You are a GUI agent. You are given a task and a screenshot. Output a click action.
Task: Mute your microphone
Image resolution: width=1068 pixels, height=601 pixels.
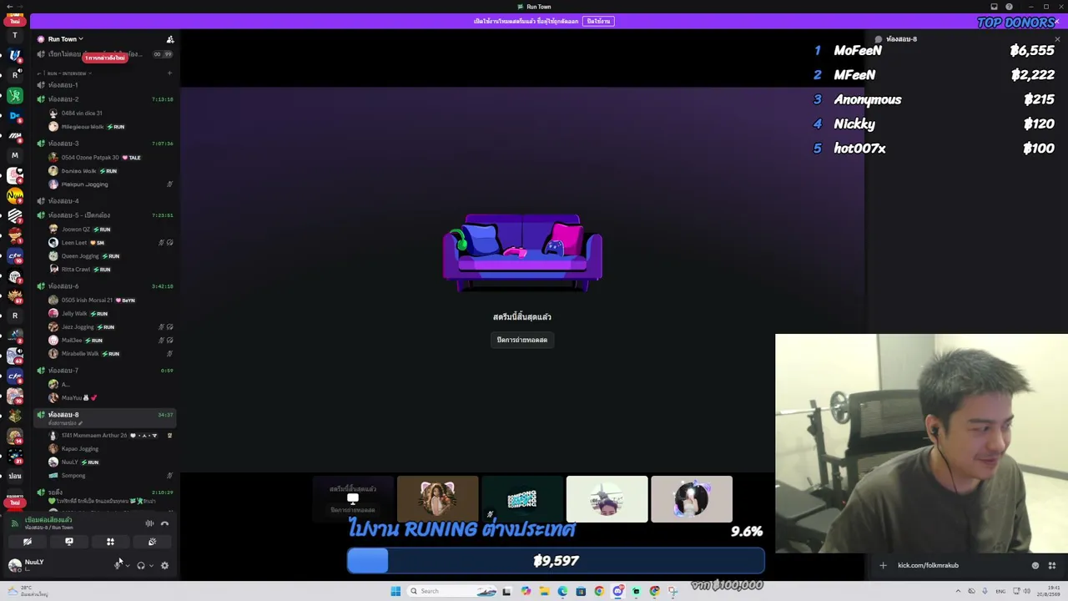[118, 565]
